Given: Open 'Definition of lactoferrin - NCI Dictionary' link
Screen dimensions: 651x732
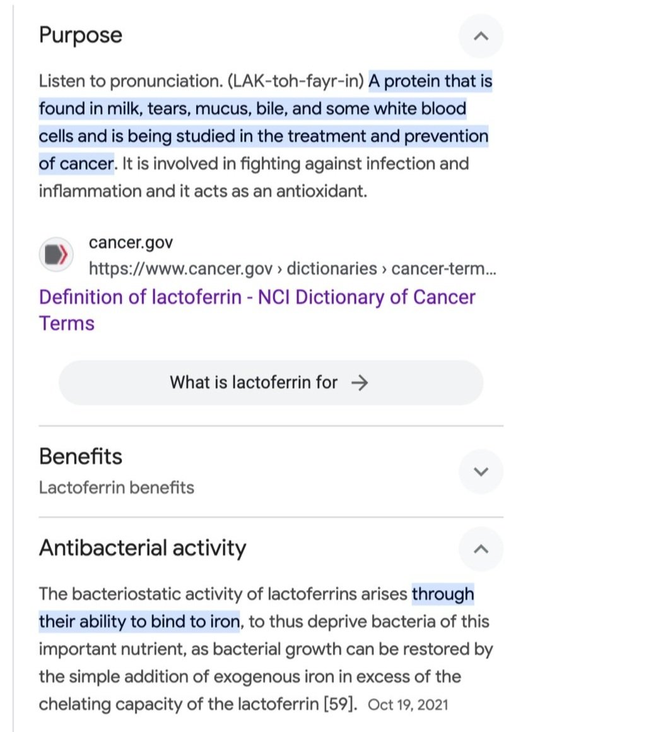Looking at the screenshot, I should click(257, 310).
